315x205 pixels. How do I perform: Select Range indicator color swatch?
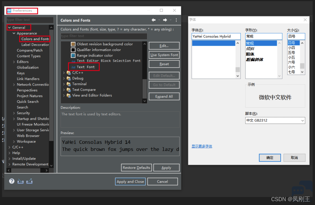click(x=73, y=55)
